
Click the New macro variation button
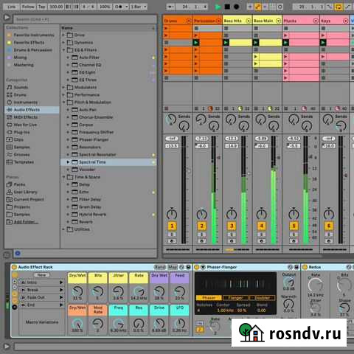coord(42,275)
